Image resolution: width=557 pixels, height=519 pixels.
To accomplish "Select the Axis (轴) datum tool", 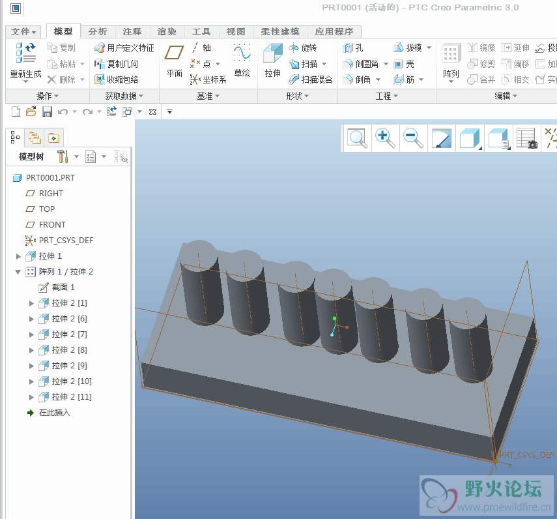I will tap(201, 48).
